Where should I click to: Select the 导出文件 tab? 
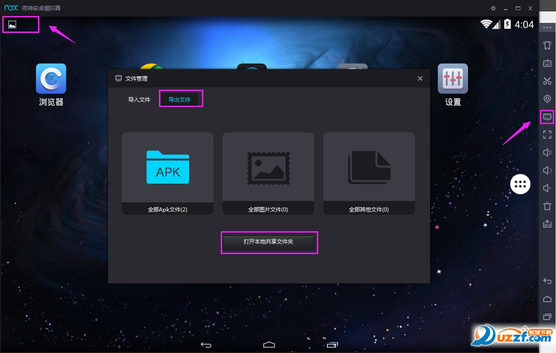coord(180,99)
